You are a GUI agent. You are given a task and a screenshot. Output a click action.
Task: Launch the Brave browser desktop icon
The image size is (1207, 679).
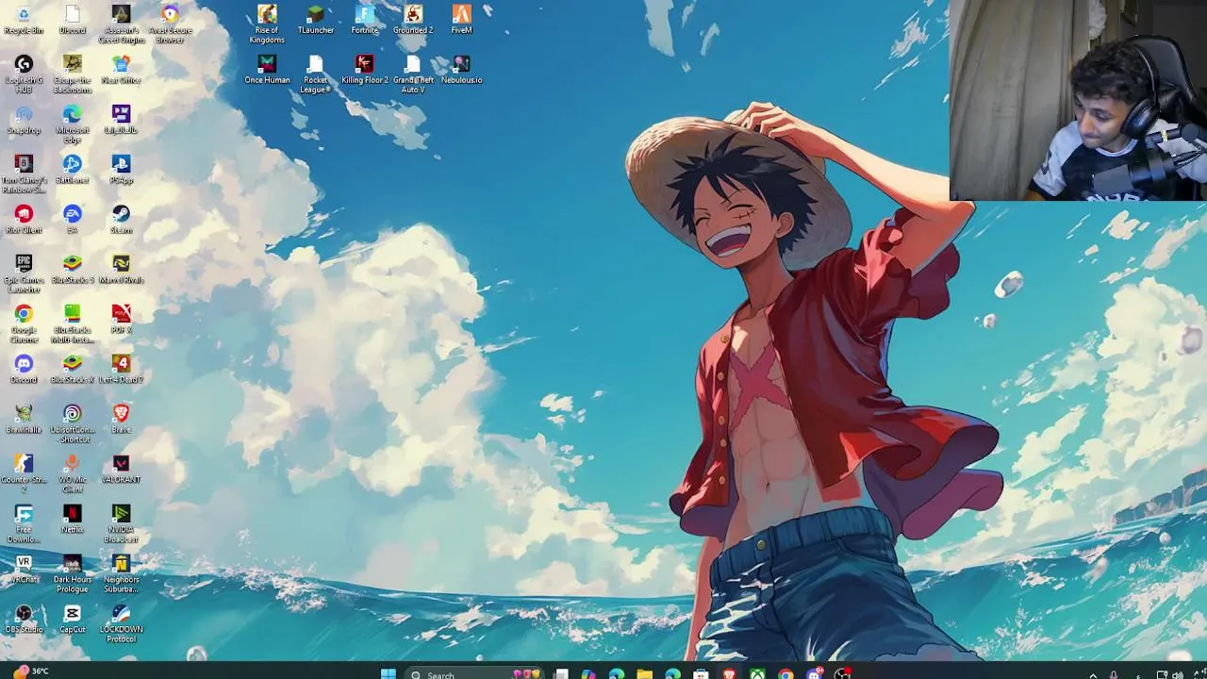point(121,420)
